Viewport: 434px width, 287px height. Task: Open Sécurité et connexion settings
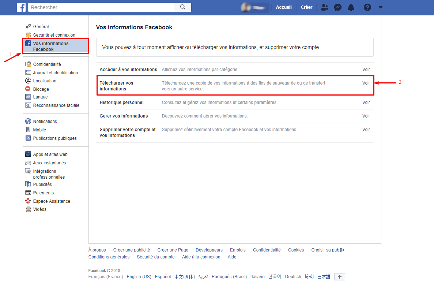pos(54,35)
